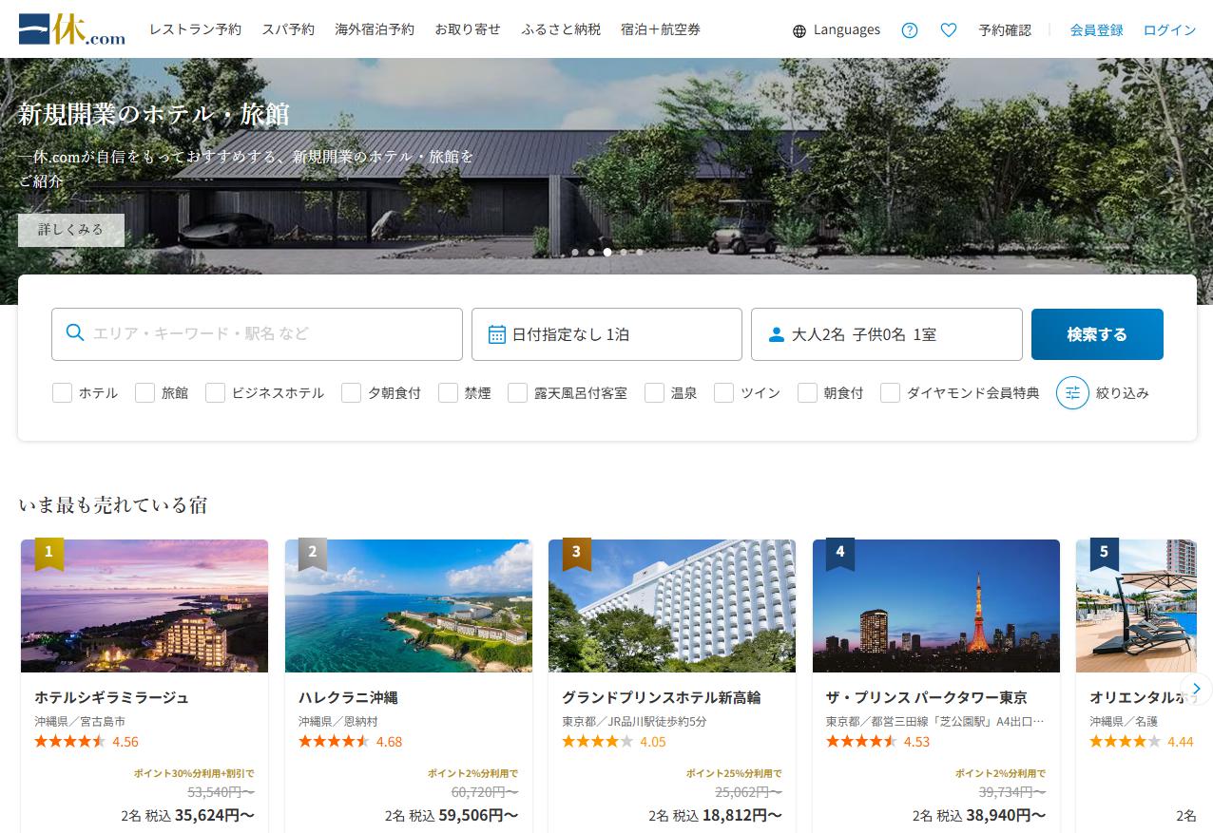The width and height of the screenshot is (1213, 833).
Task: Open favorites heart icon
Action: tap(949, 29)
